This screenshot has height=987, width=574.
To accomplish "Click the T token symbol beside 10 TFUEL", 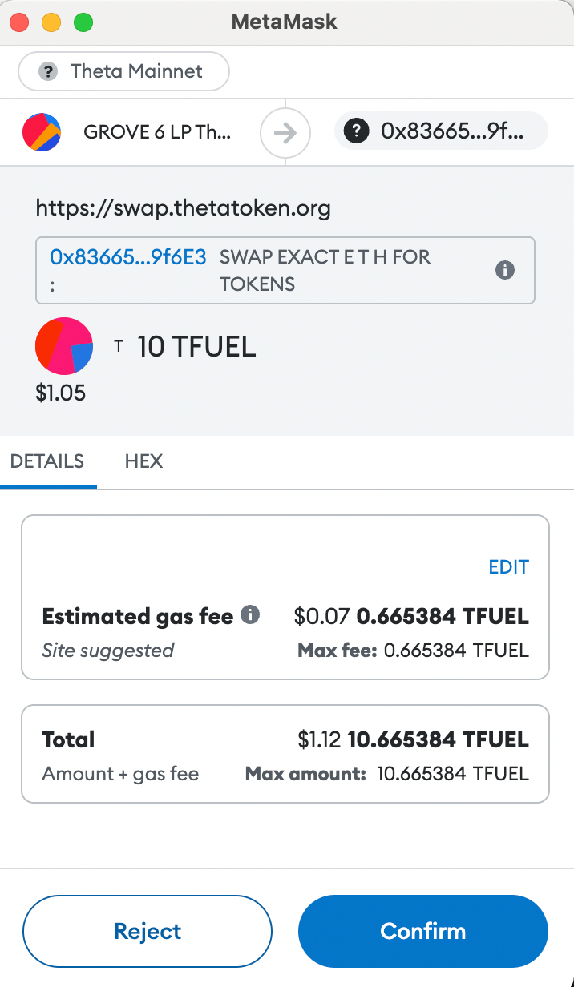I will [x=119, y=345].
